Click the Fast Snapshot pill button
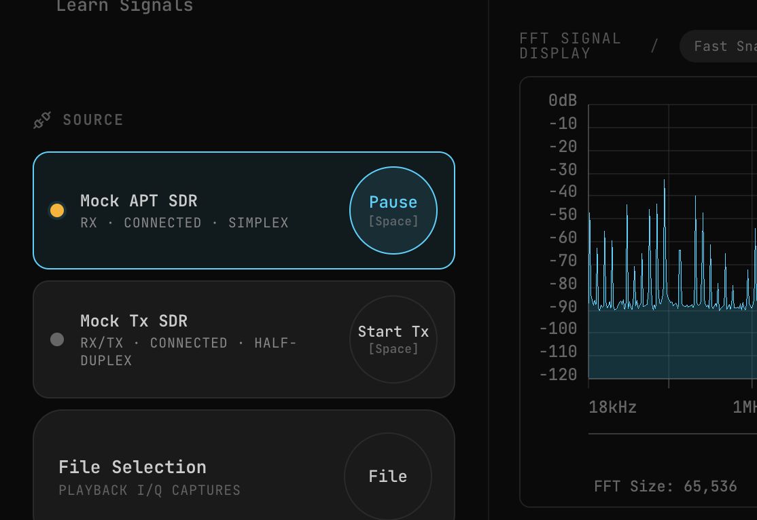This screenshot has width=757, height=520. (x=718, y=46)
